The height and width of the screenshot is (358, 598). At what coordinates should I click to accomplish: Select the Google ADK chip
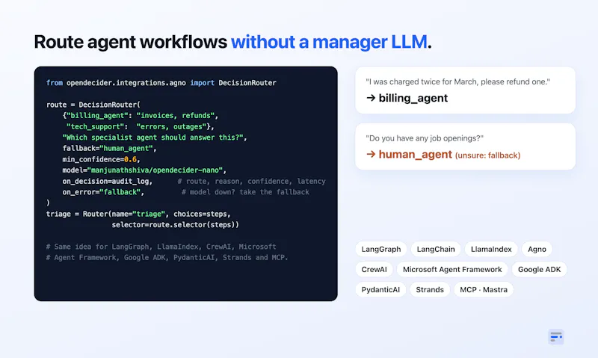coord(539,270)
